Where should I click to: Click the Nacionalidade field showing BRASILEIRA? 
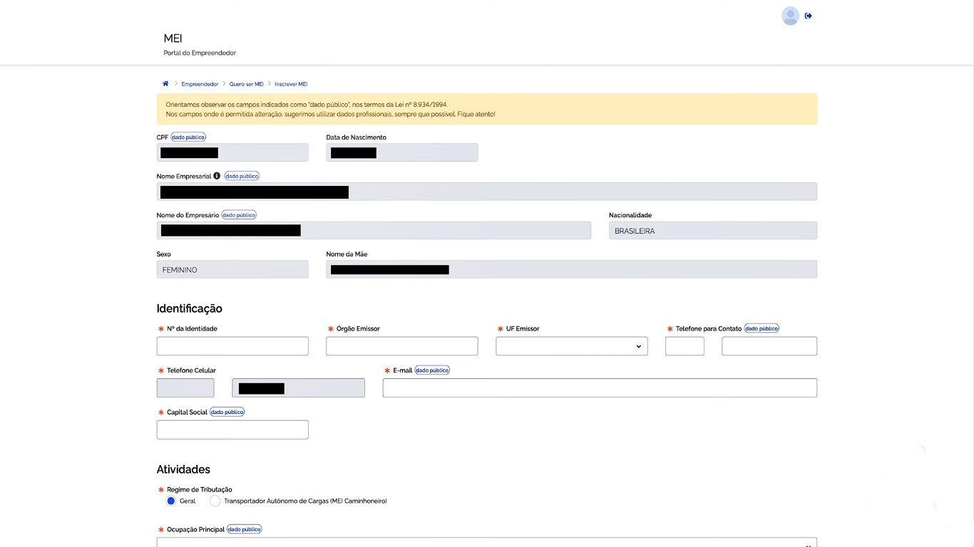(713, 230)
